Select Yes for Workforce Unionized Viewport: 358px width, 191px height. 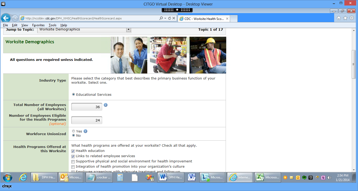pyautogui.click(x=73, y=131)
